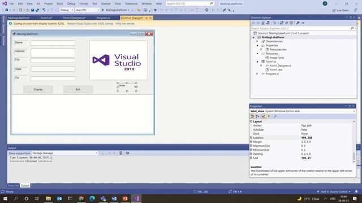This screenshot has width=362, height=203.
Task: Open label_show object selector dropdown in Properties
Action: pyautogui.click(x=354, y=111)
